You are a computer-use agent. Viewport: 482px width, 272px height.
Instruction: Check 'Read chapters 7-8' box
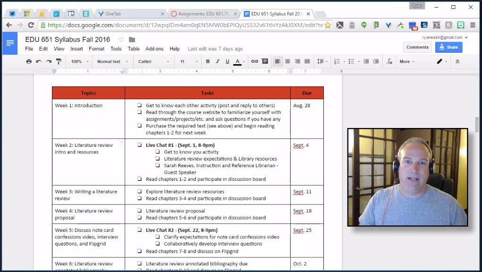[140, 251]
